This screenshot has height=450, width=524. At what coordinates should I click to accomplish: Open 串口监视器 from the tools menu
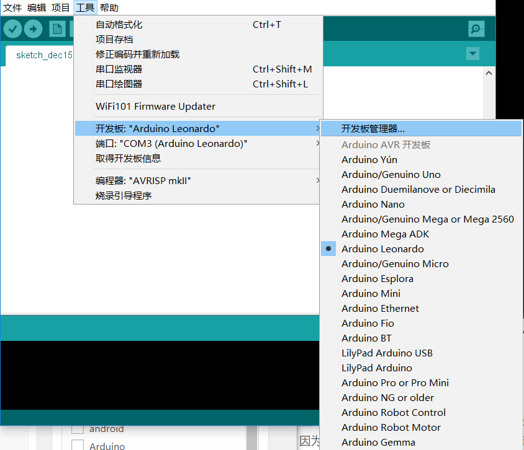click(x=198, y=69)
